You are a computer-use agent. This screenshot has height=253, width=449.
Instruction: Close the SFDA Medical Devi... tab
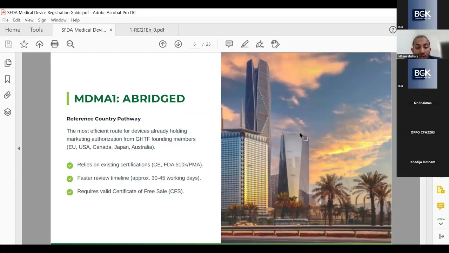(x=111, y=30)
